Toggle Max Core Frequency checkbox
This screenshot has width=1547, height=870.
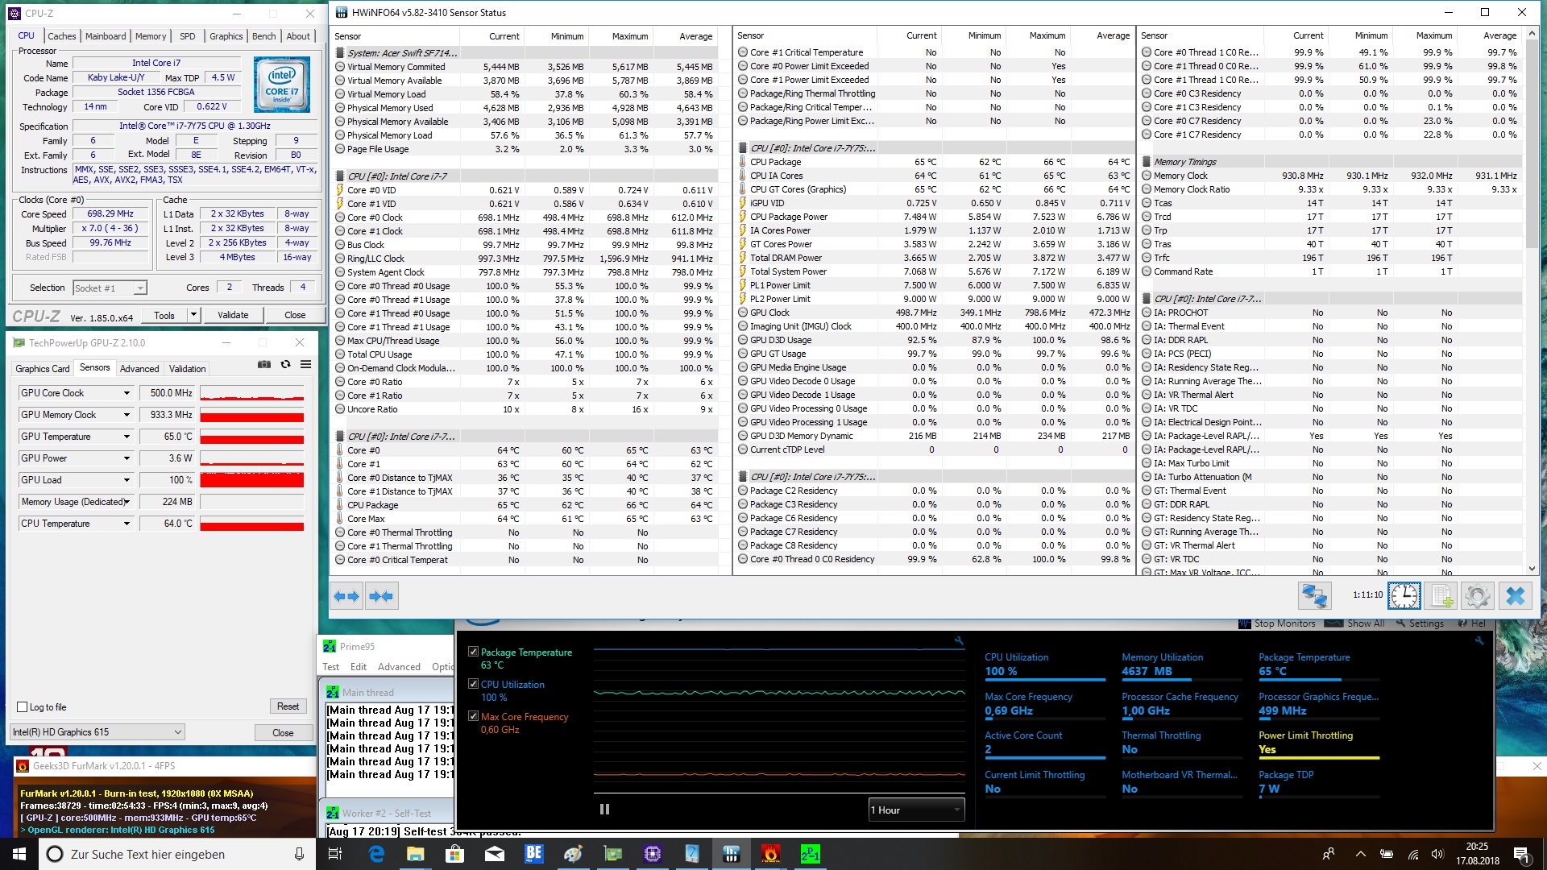tap(474, 716)
